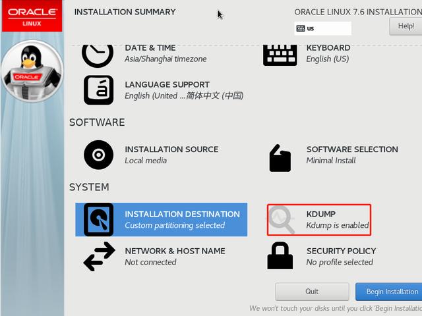Click the INSTALLATION SUMMARY heading
422x316 pixels.
tap(125, 12)
